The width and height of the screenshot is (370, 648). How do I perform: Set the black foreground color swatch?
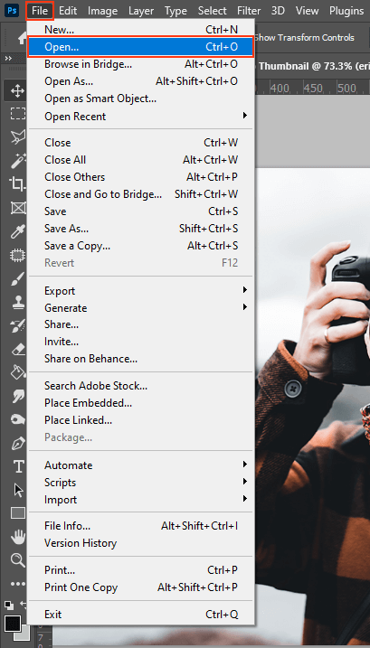(12, 624)
